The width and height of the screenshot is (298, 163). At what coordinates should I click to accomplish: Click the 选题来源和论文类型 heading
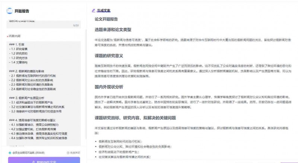(x=112, y=29)
